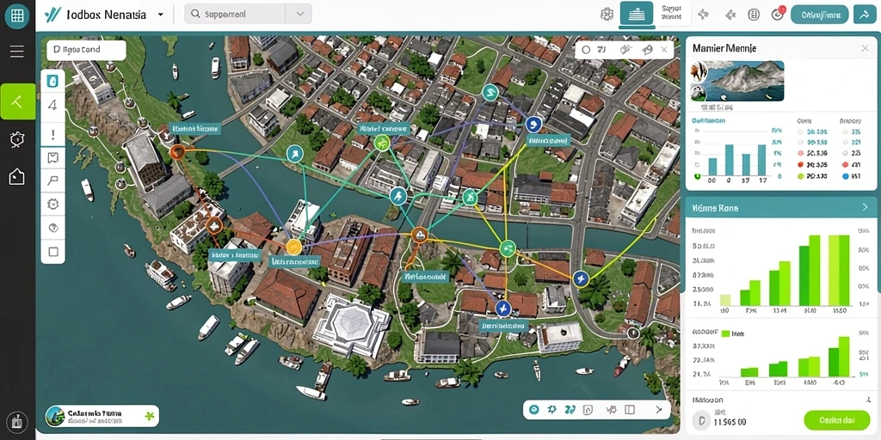Click the notification icon with red badge
This screenshot has height=440, width=881.
[x=778, y=14]
